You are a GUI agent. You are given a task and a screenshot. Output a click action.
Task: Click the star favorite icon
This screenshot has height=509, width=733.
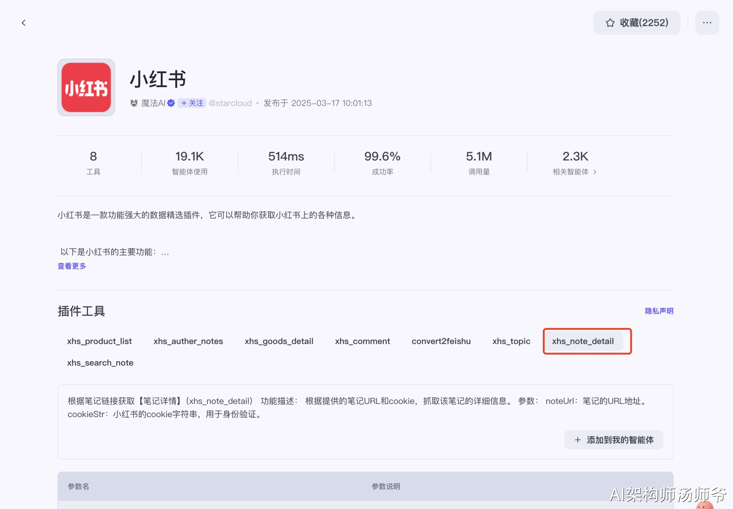610,23
